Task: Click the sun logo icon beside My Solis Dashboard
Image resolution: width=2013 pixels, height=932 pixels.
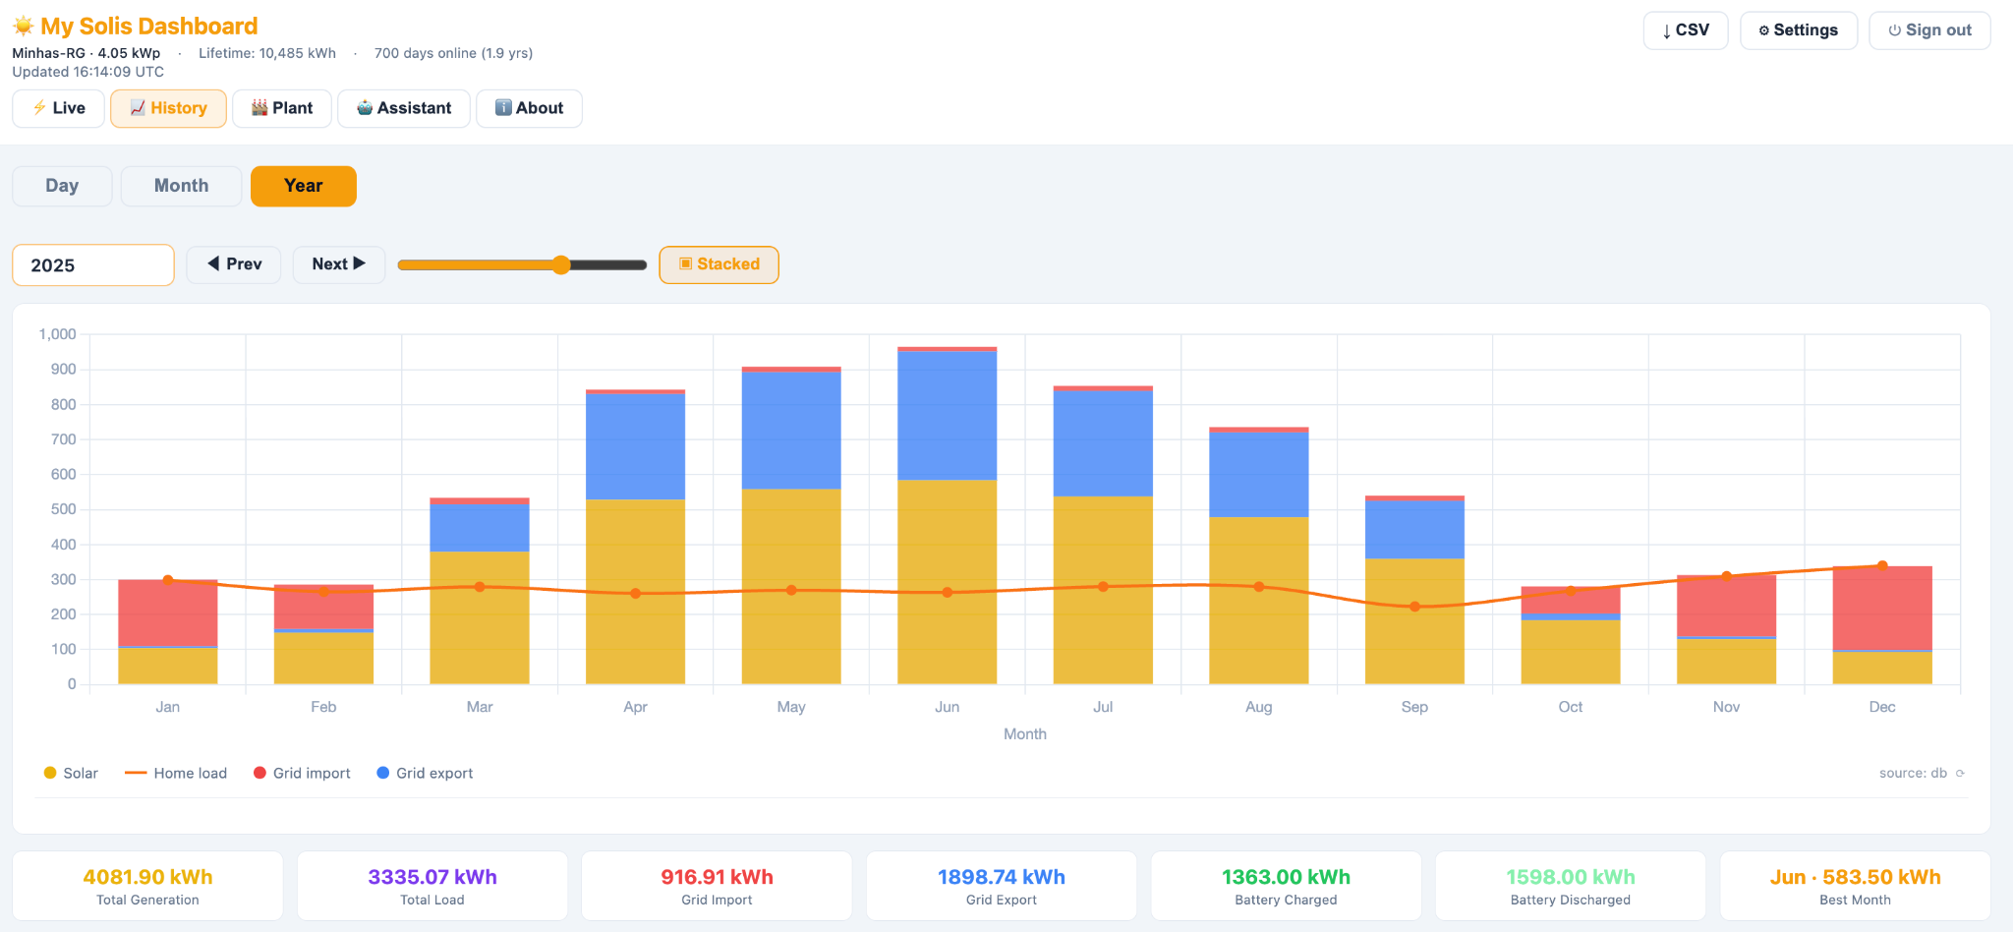Action: (24, 27)
